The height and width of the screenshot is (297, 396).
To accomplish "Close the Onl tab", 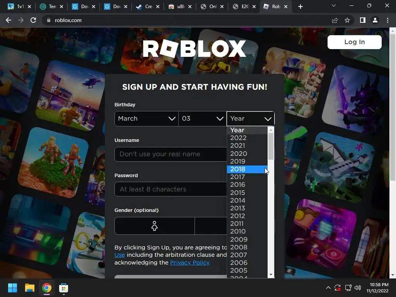I will [222, 7].
